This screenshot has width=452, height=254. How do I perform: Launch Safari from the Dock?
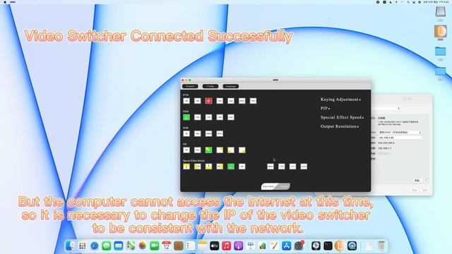coord(94,246)
